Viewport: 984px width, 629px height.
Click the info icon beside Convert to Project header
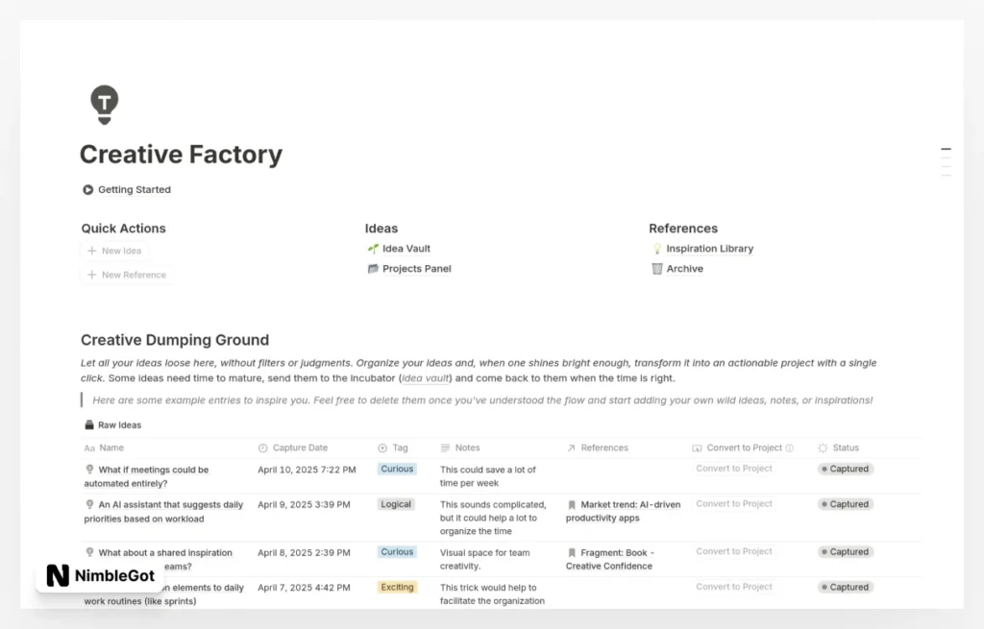(790, 448)
